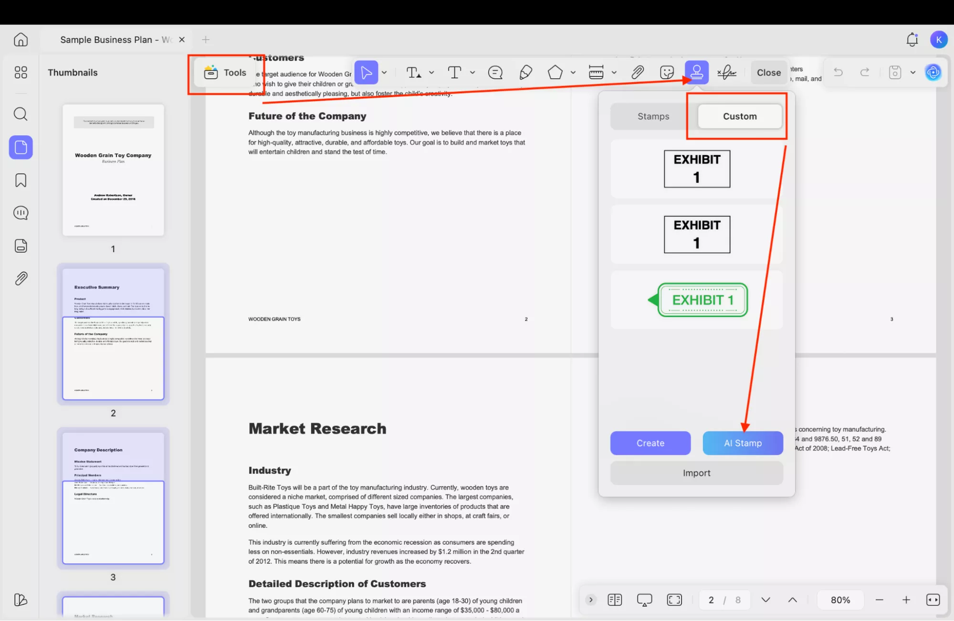This screenshot has width=954, height=621.
Task: Click the zoom in plus button
Action: [x=906, y=600]
